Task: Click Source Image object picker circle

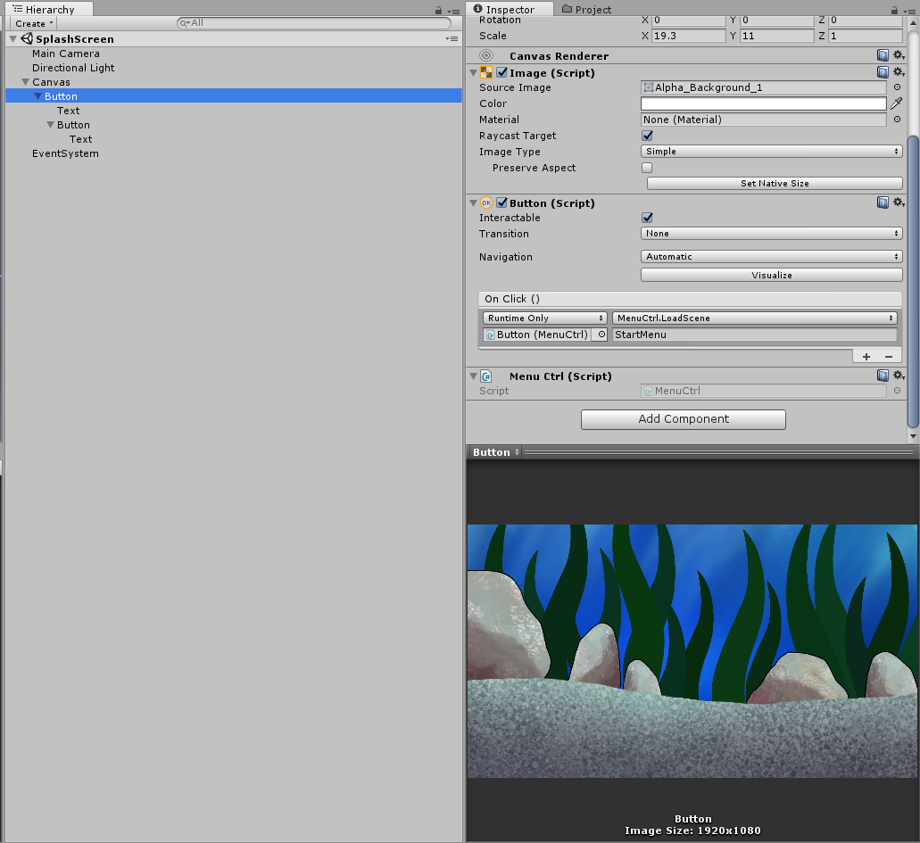Action: pyautogui.click(x=897, y=87)
